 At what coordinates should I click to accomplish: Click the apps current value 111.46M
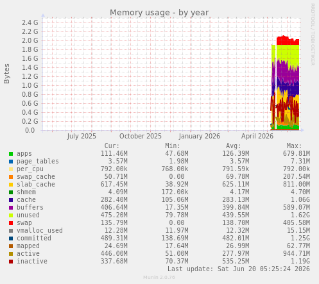pyautogui.click(x=114, y=154)
